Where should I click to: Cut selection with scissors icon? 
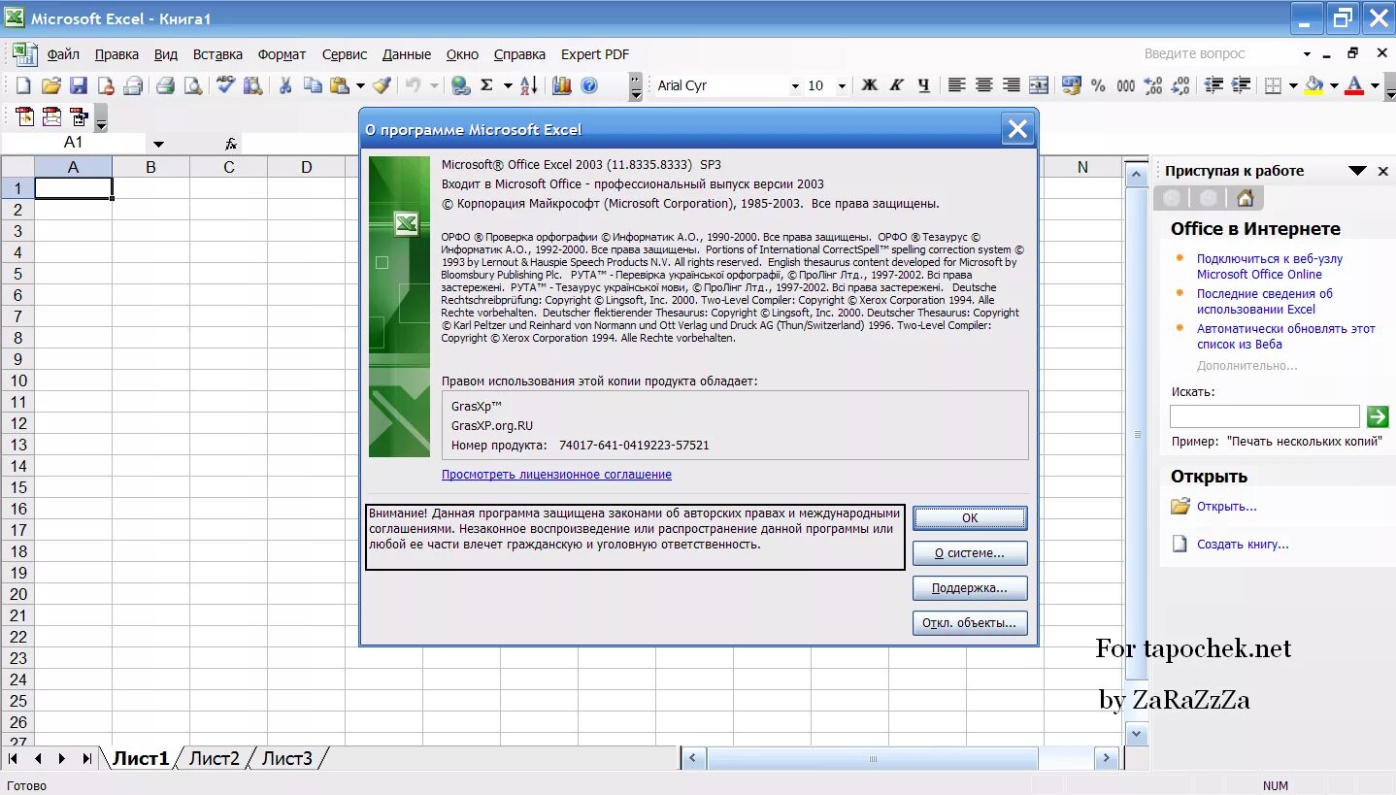(x=285, y=85)
